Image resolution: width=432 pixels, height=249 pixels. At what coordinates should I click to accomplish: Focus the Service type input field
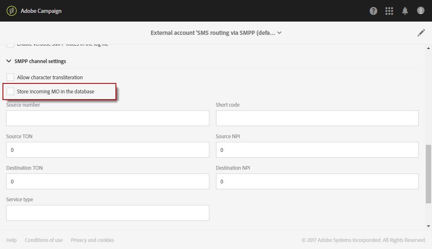point(108,213)
